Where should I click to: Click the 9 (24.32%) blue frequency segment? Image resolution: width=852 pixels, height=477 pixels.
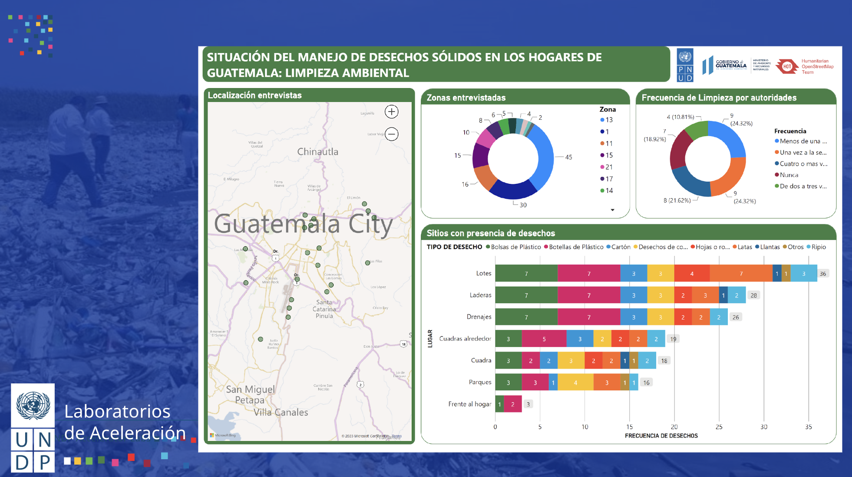[730, 137]
